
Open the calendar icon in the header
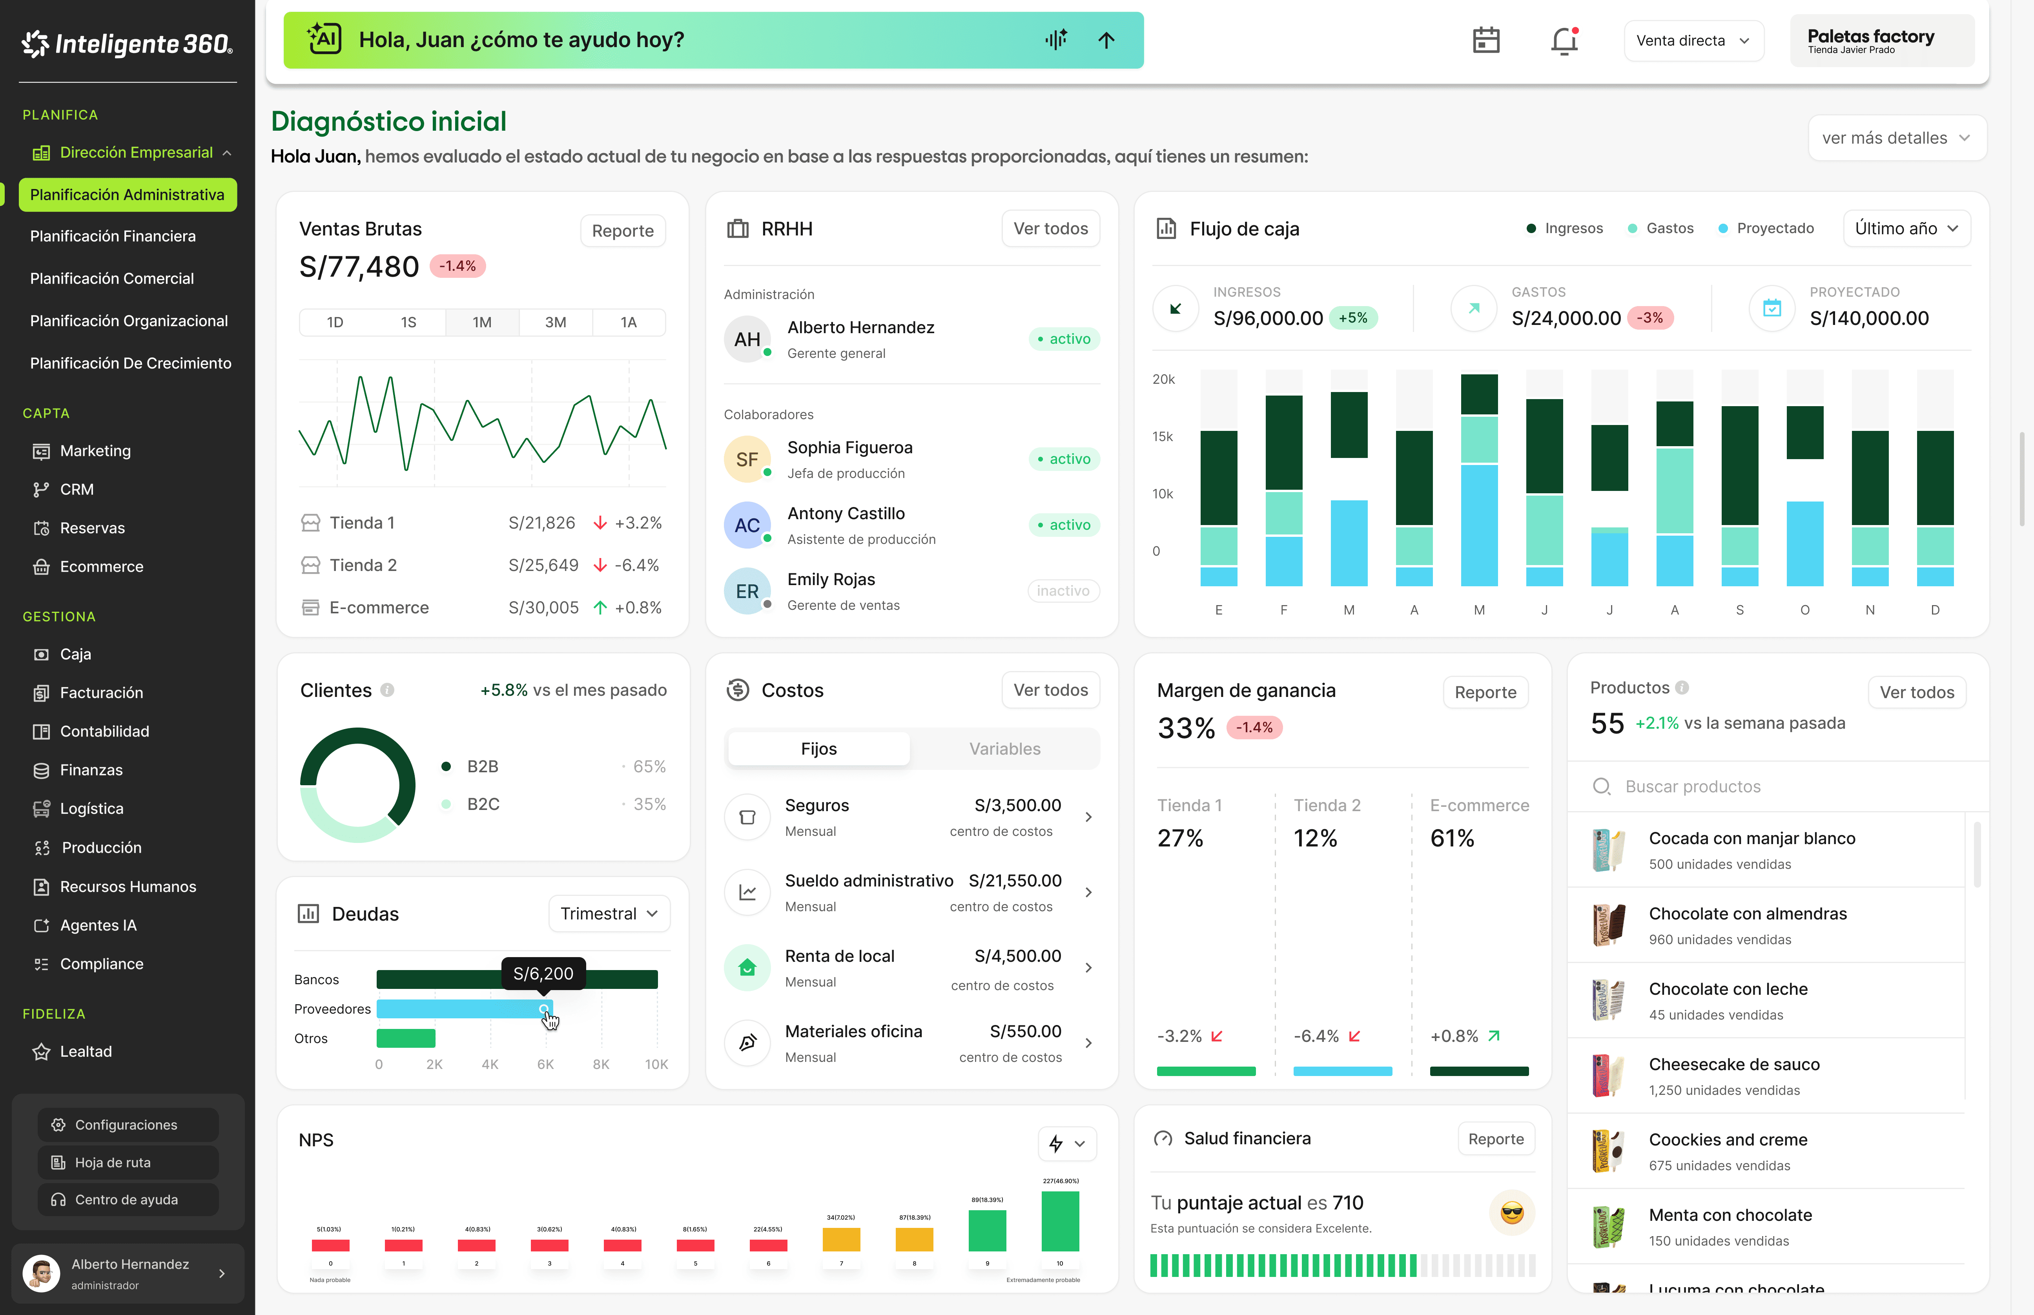[1486, 40]
